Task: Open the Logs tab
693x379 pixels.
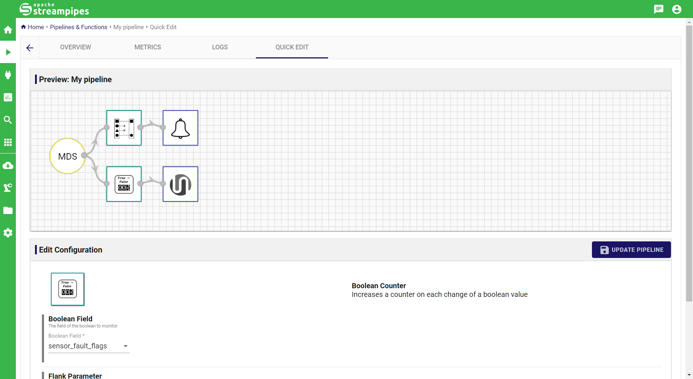Action: (x=220, y=47)
